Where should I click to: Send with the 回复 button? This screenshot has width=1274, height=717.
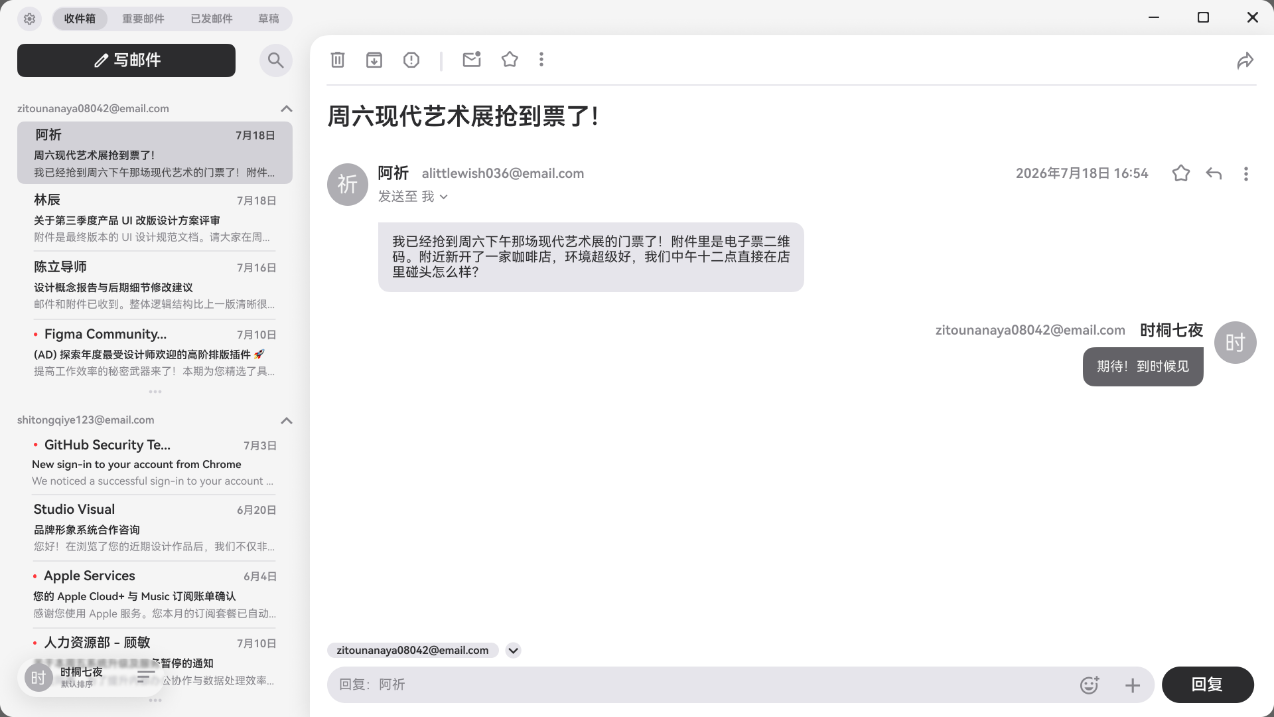(1208, 685)
